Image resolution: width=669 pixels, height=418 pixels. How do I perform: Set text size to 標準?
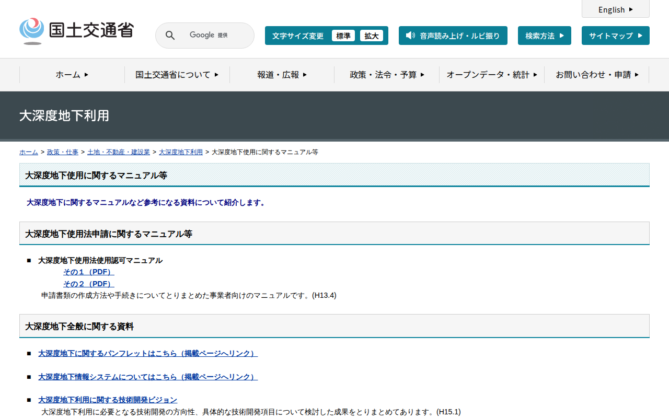click(343, 36)
